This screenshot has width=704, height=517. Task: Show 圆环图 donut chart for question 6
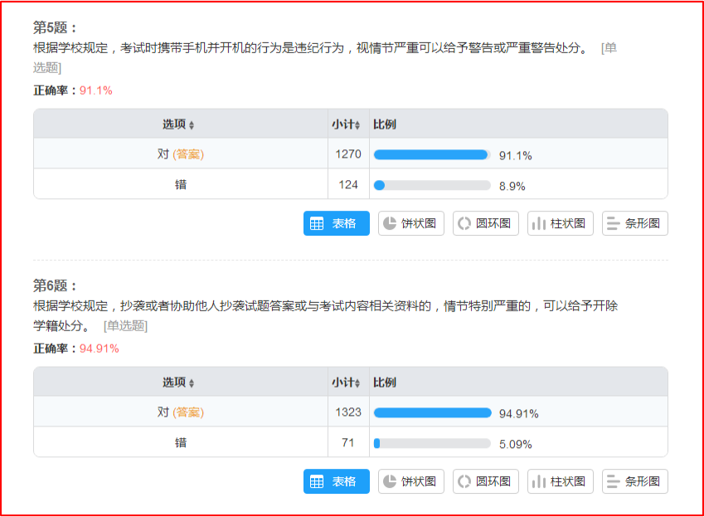point(486,481)
